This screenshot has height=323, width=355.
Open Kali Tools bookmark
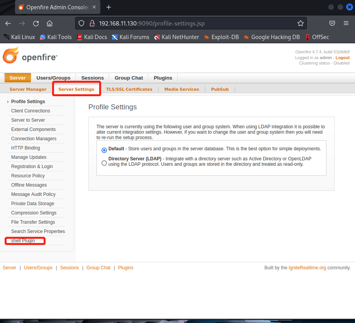point(56,37)
